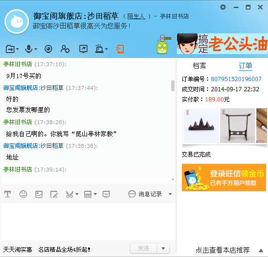268x257 pixels.
Task: Click the add contact icon
Action: [x=65, y=49]
